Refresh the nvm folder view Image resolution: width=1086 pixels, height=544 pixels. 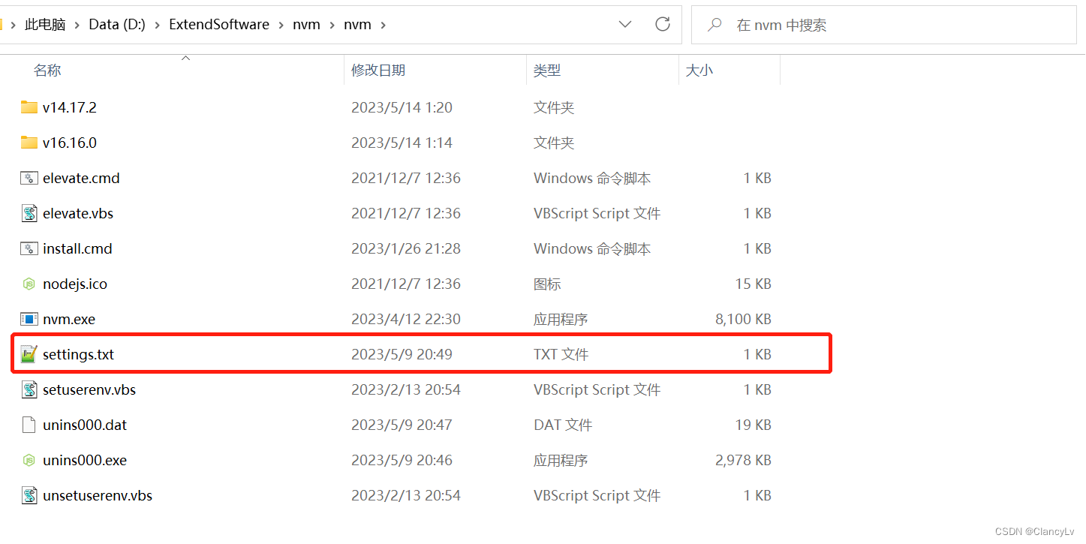[663, 24]
